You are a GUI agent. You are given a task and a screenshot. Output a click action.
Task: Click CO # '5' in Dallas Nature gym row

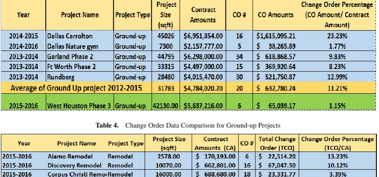[239, 46]
